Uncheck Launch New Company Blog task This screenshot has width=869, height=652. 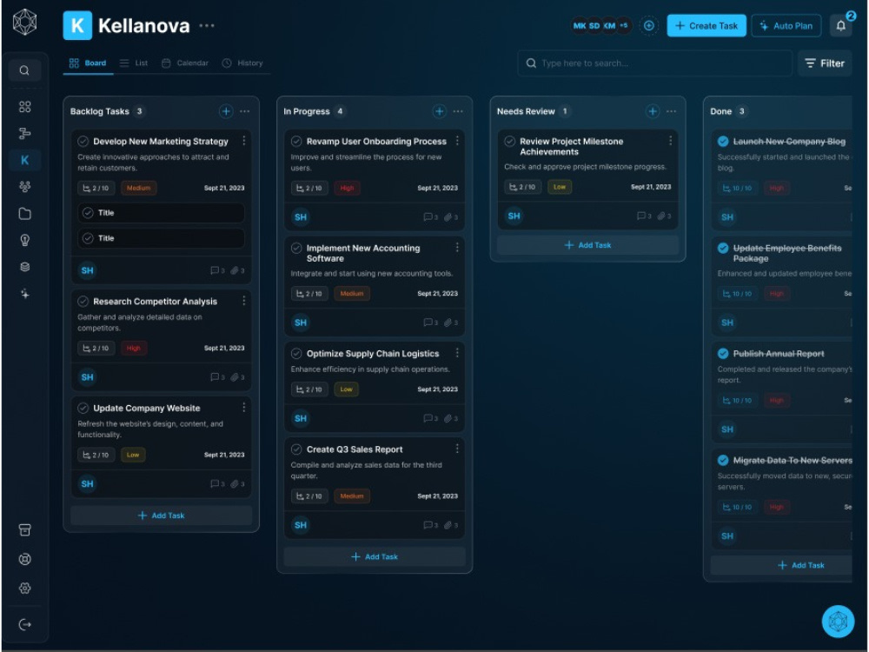pyautogui.click(x=723, y=141)
